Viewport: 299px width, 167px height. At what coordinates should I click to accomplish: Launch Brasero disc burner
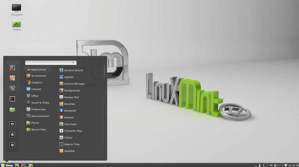click(67, 118)
